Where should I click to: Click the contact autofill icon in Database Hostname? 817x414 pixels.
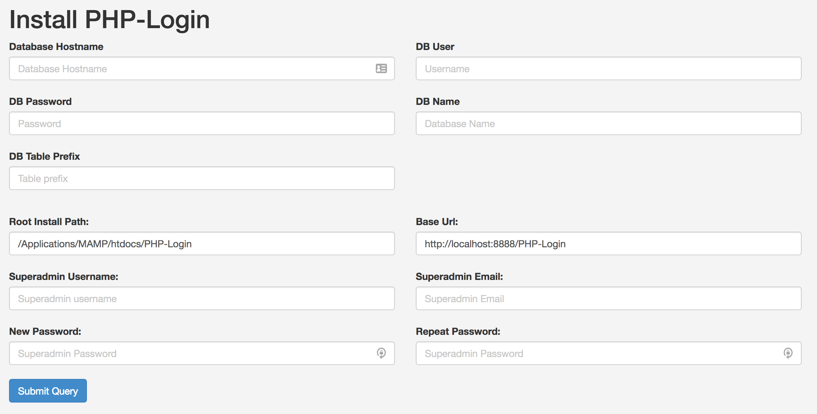[381, 68]
